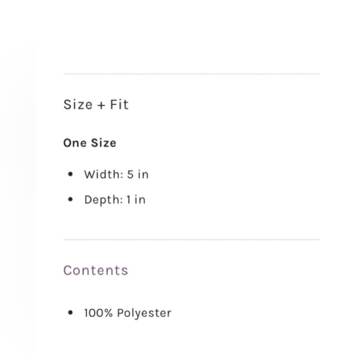This screenshot has width=355, height=355.
Task: Expand the Size + Fit section heading
Action: click(96, 105)
